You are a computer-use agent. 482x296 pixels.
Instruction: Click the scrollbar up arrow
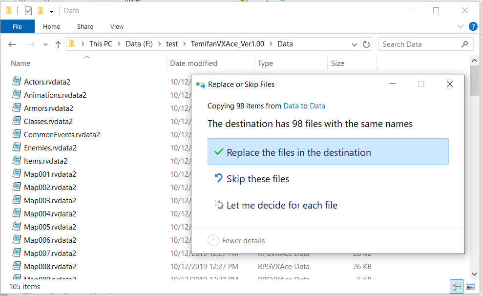coord(474,61)
